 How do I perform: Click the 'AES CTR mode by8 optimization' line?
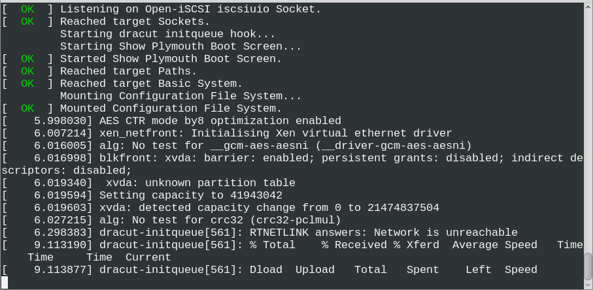220,121
